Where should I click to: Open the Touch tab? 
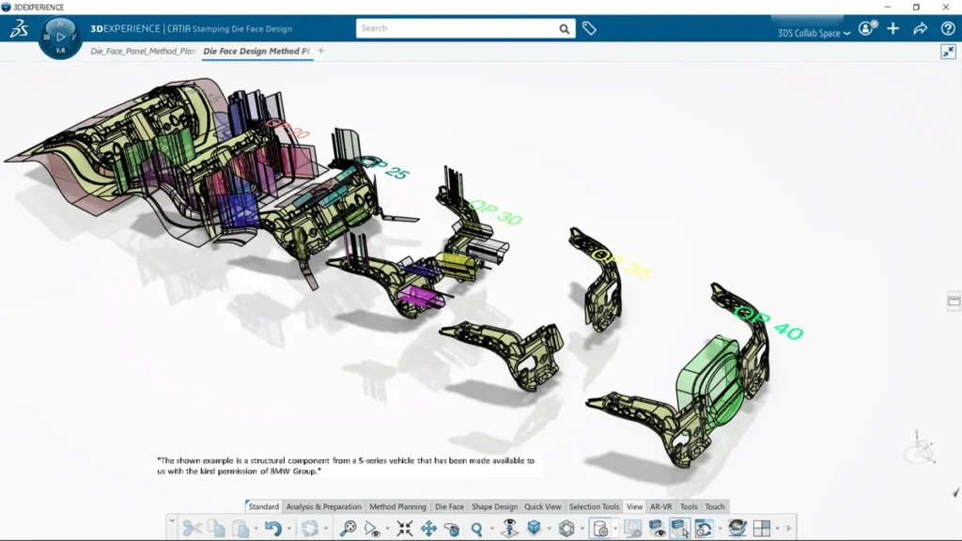tap(715, 506)
